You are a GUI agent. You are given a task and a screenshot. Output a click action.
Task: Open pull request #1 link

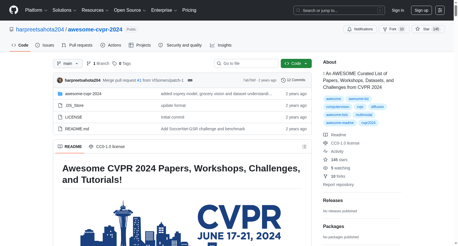click(139, 80)
